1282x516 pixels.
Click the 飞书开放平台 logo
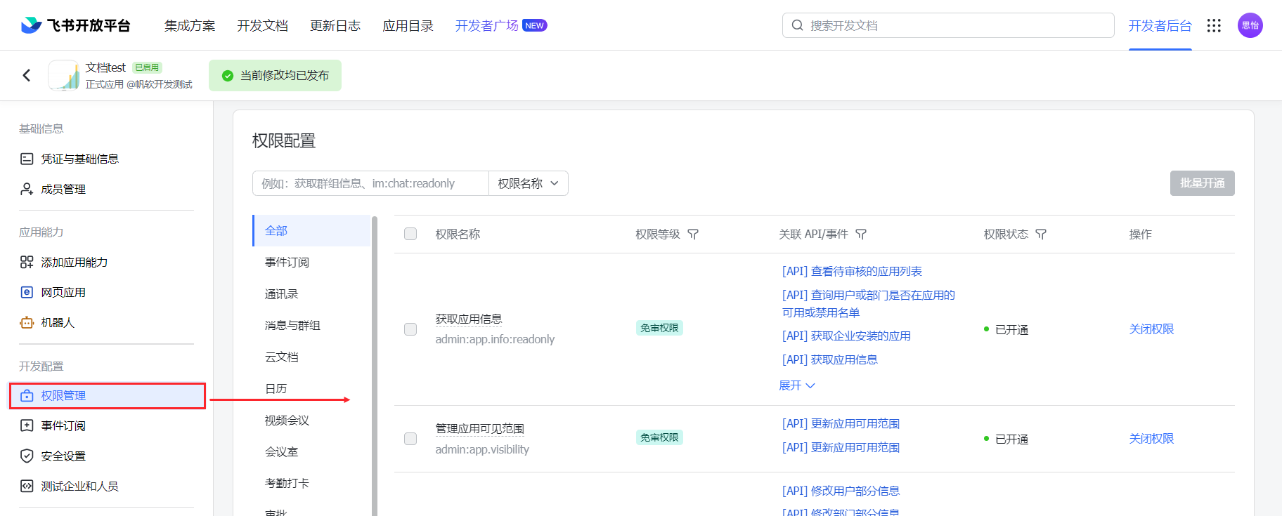tap(76, 25)
